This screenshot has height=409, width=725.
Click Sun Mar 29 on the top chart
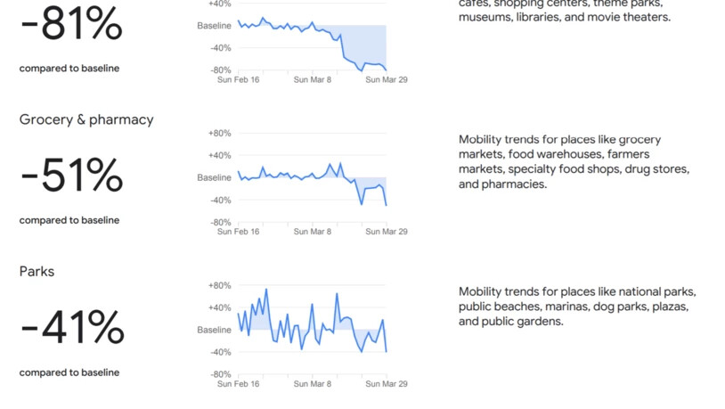[x=387, y=79]
